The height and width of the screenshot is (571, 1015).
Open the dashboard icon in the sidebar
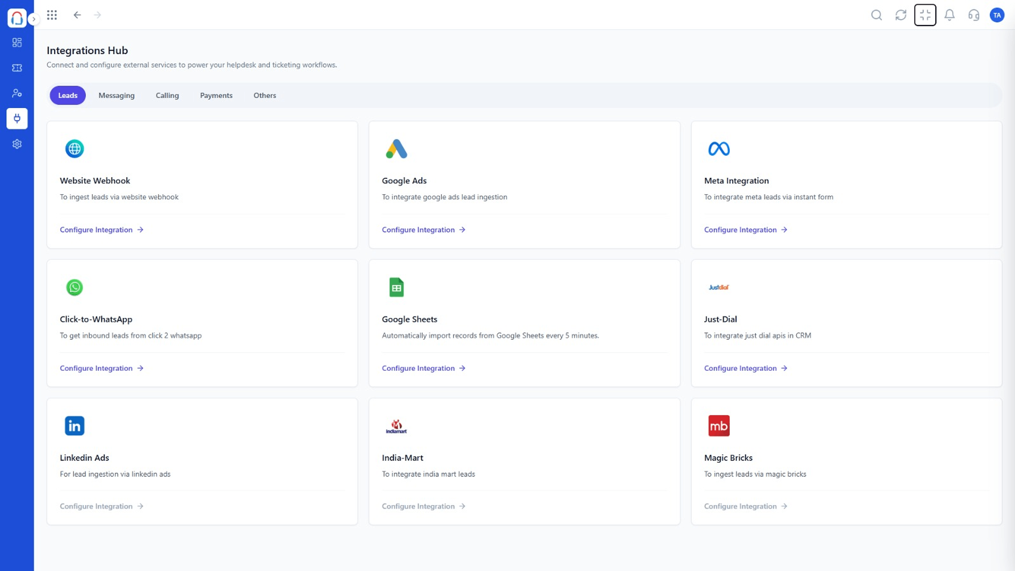(17, 43)
